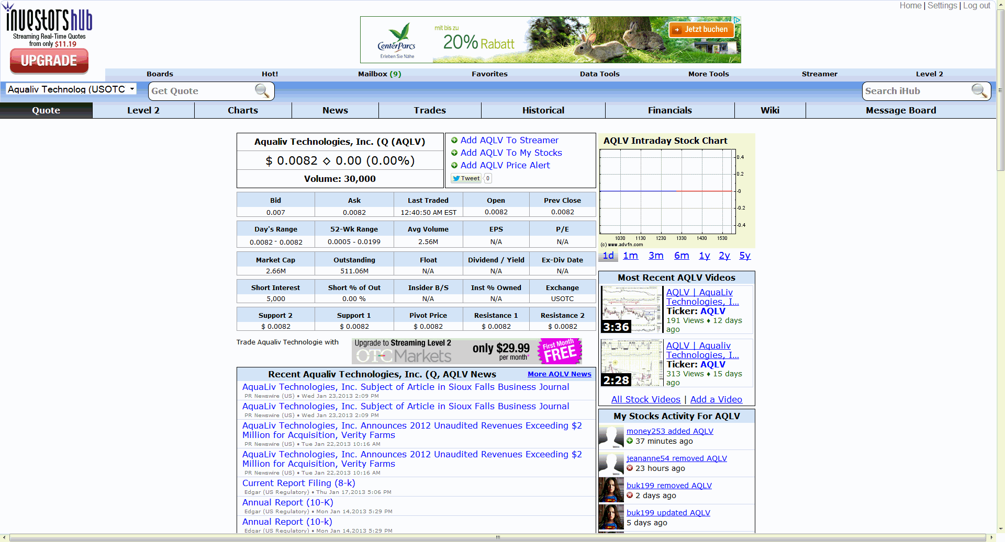Click the avatar beside buk199 updated AQLV
Screen dimensions: 1005x542
point(611,517)
